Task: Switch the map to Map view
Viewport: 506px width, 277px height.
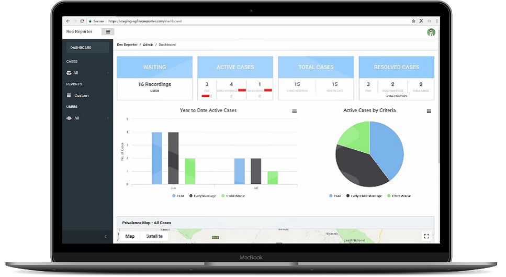Action: (130, 236)
